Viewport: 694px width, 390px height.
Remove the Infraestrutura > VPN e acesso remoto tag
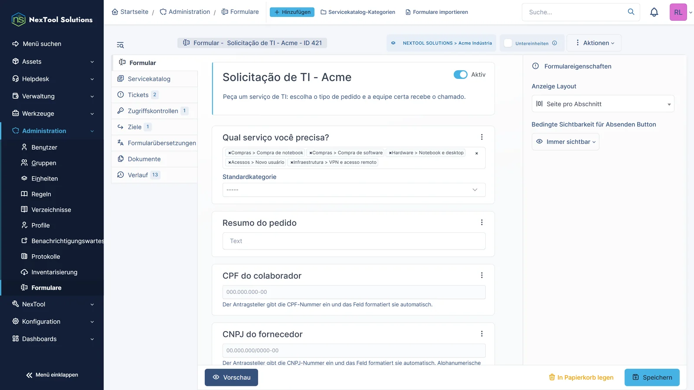click(x=292, y=162)
